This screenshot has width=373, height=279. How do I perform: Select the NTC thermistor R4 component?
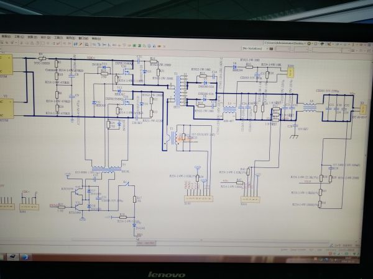pyautogui.click(x=42, y=58)
